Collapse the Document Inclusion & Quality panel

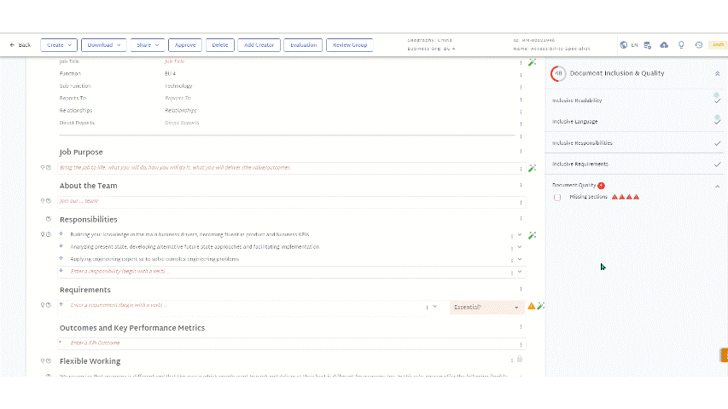[717, 74]
